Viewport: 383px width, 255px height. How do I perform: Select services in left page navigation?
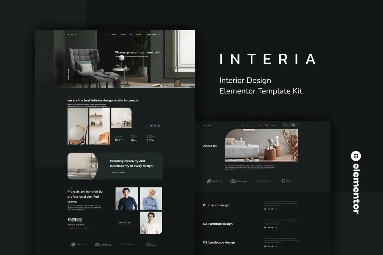tap(123, 34)
